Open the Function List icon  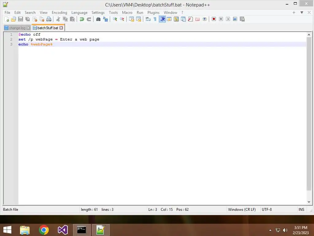(x=190, y=19)
